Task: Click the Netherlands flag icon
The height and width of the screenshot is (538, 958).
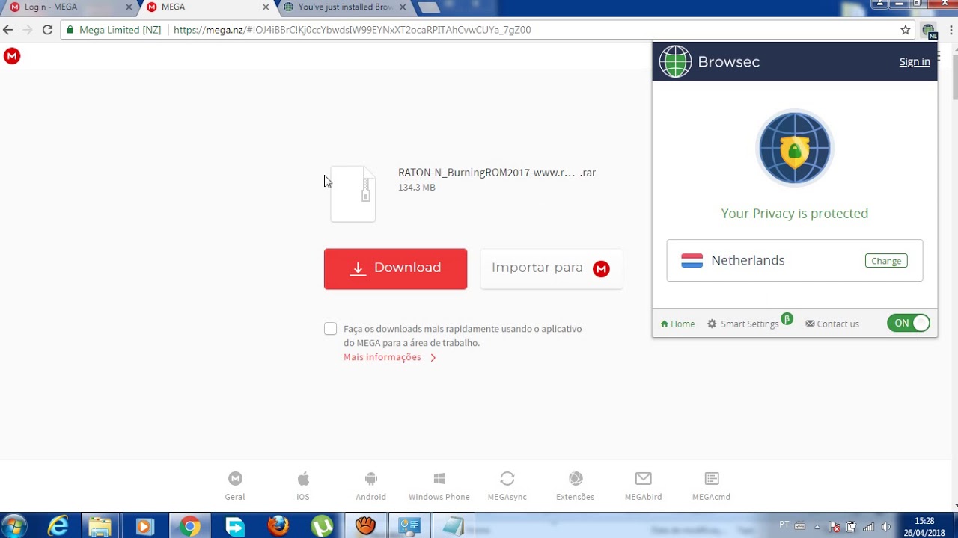Action: point(692,260)
